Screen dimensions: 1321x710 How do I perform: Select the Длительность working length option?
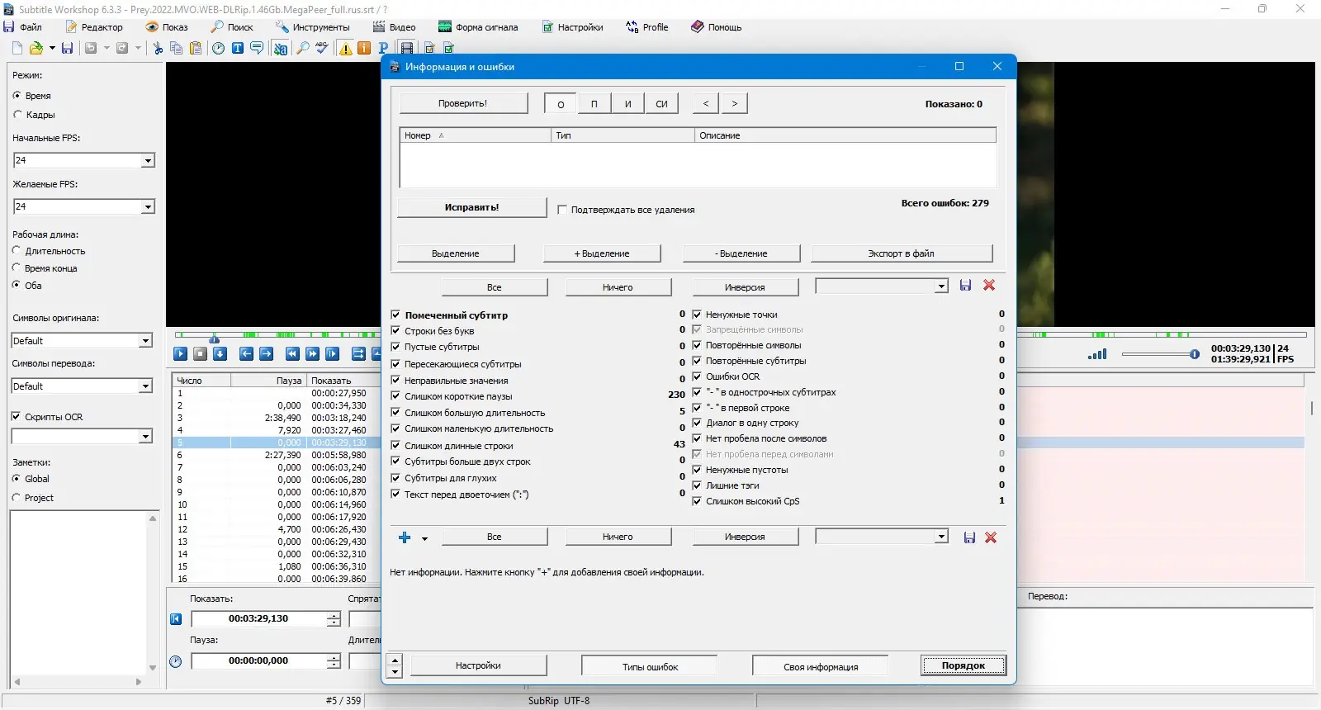point(17,250)
